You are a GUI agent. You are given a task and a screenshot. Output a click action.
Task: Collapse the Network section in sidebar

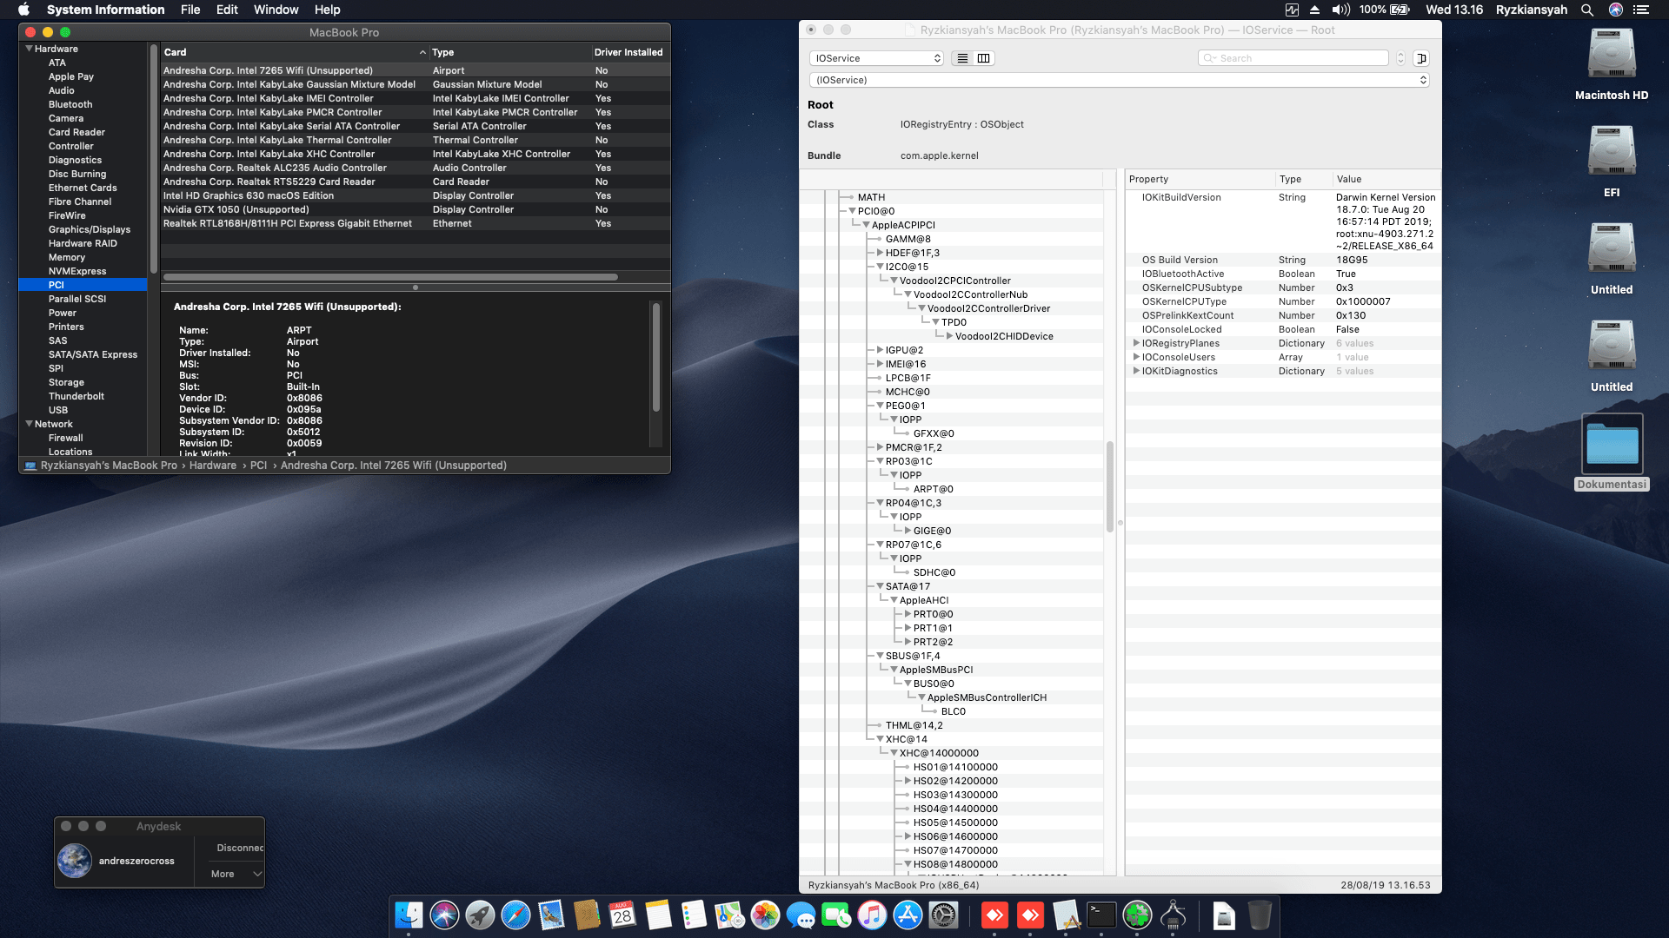(29, 424)
